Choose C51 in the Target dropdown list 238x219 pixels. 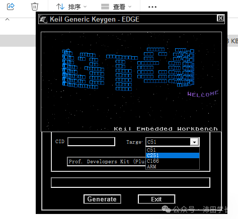point(173,150)
